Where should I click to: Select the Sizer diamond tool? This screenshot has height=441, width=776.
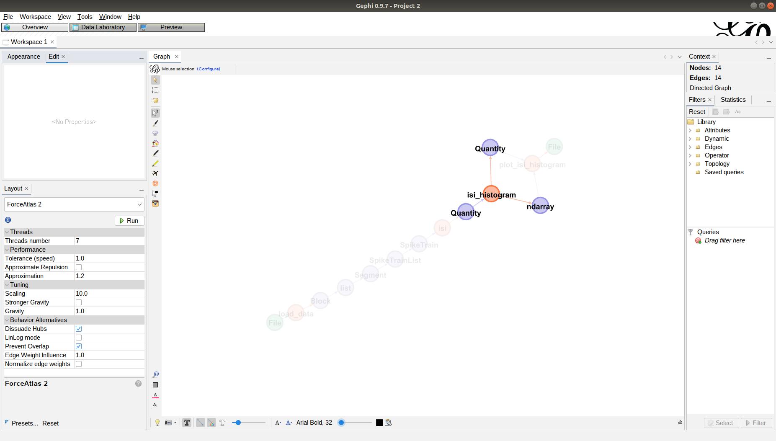click(x=155, y=133)
